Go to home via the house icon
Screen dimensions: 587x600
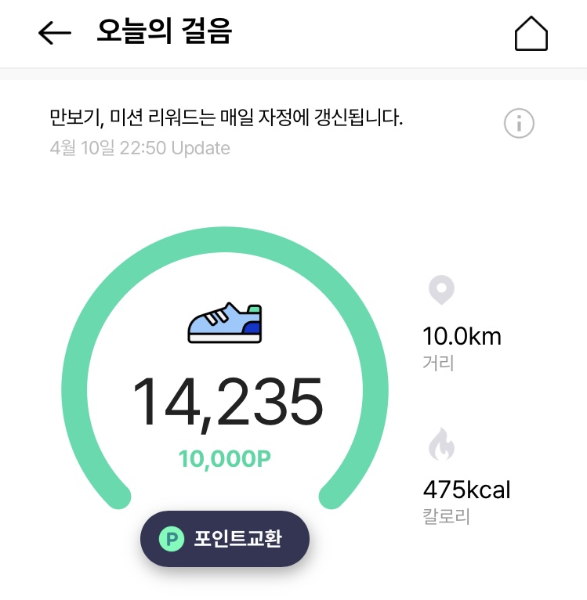531,34
